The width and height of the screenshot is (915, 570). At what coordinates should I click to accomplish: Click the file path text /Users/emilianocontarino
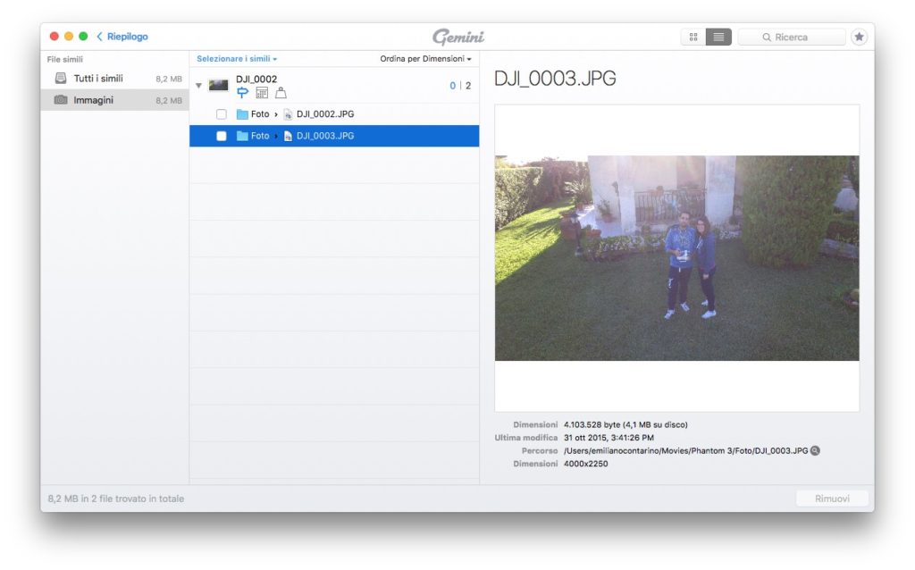[685, 450]
